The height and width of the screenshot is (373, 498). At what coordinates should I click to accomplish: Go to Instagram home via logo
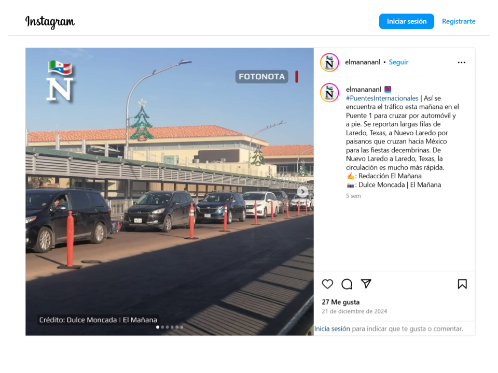click(x=50, y=22)
